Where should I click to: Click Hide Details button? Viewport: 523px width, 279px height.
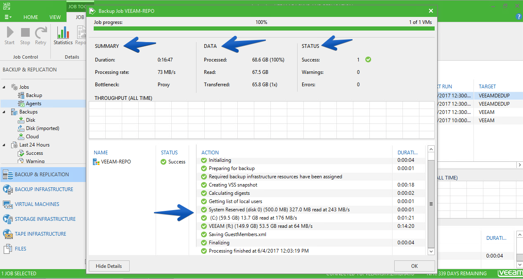pos(109,266)
